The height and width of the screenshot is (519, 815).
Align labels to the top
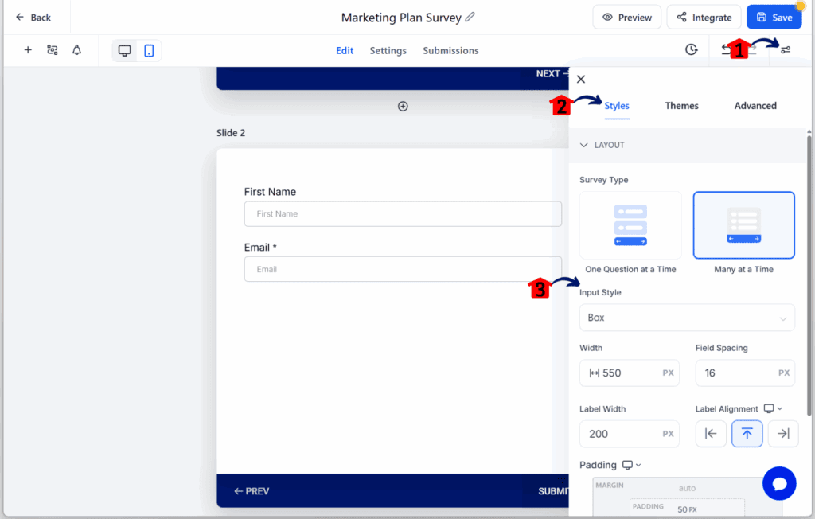[x=747, y=434]
